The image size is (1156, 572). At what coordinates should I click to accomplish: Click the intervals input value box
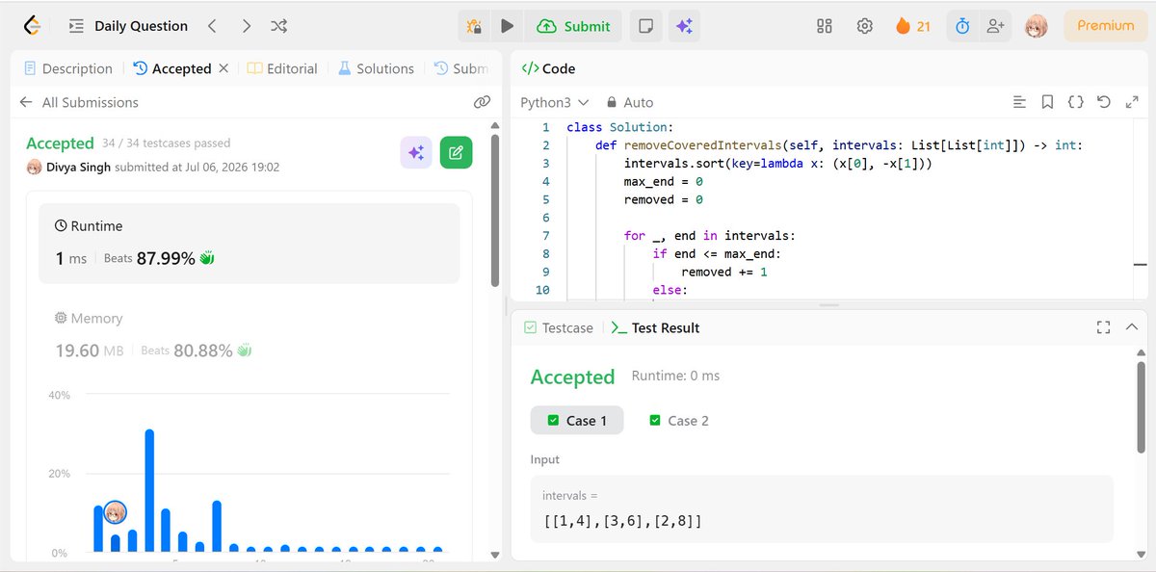pyautogui.click(x=822, y=508)
